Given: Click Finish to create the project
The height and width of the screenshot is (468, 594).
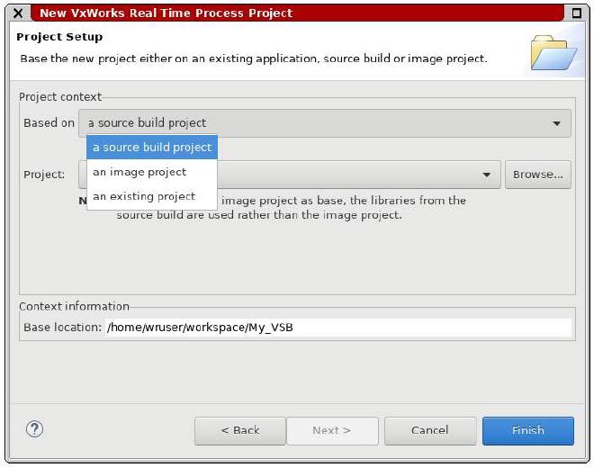Looking at the screenshot, I should 528,431.
